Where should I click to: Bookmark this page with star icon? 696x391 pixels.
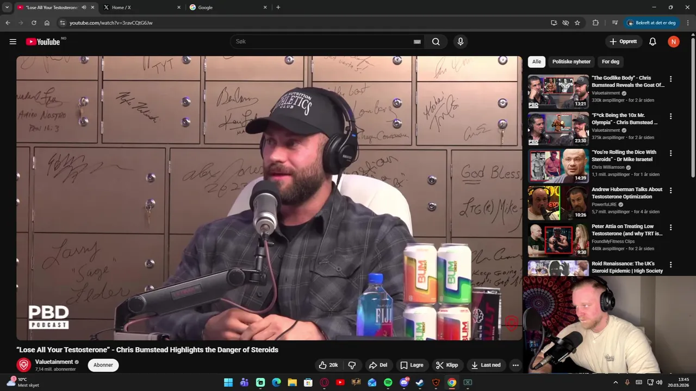click(577, 23)
